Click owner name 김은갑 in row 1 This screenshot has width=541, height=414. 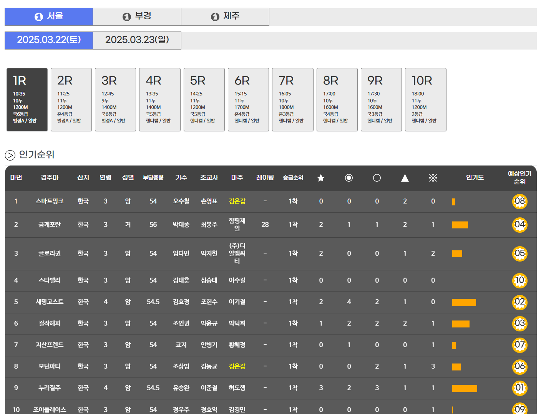[237, 201]
